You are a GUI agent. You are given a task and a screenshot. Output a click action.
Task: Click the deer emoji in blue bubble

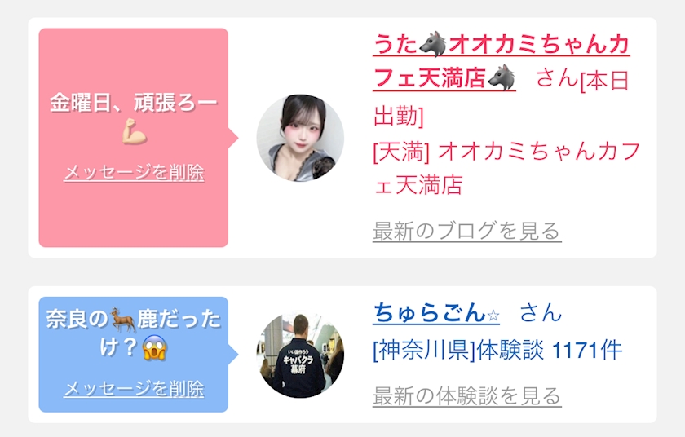[122, 320]
